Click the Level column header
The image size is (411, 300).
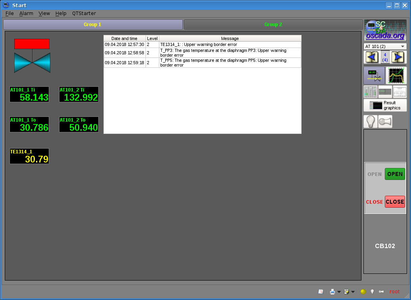tap(152, 38)
